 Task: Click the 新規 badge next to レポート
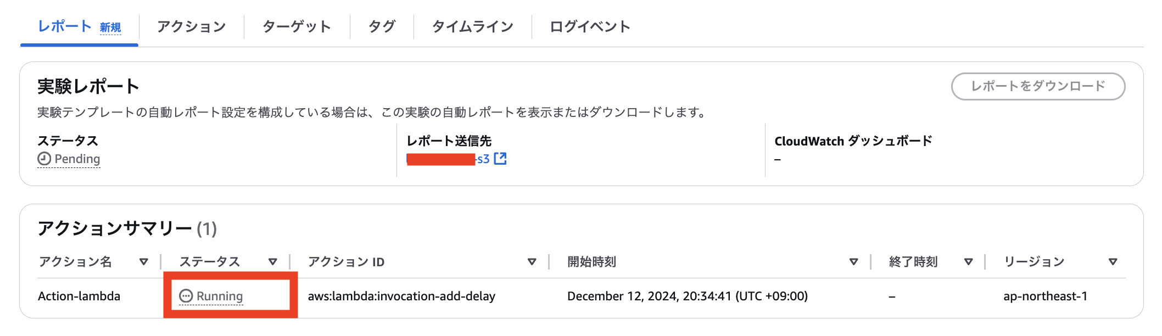[110, 26]
